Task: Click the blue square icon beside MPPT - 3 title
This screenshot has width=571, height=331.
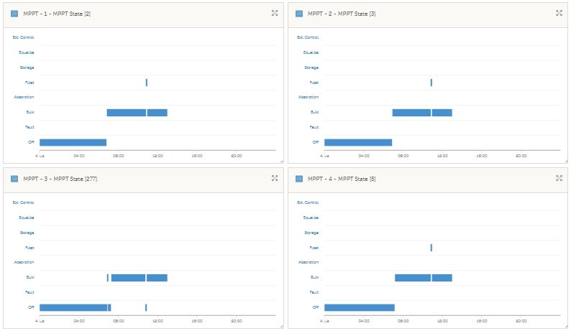Action: (14, 179)
